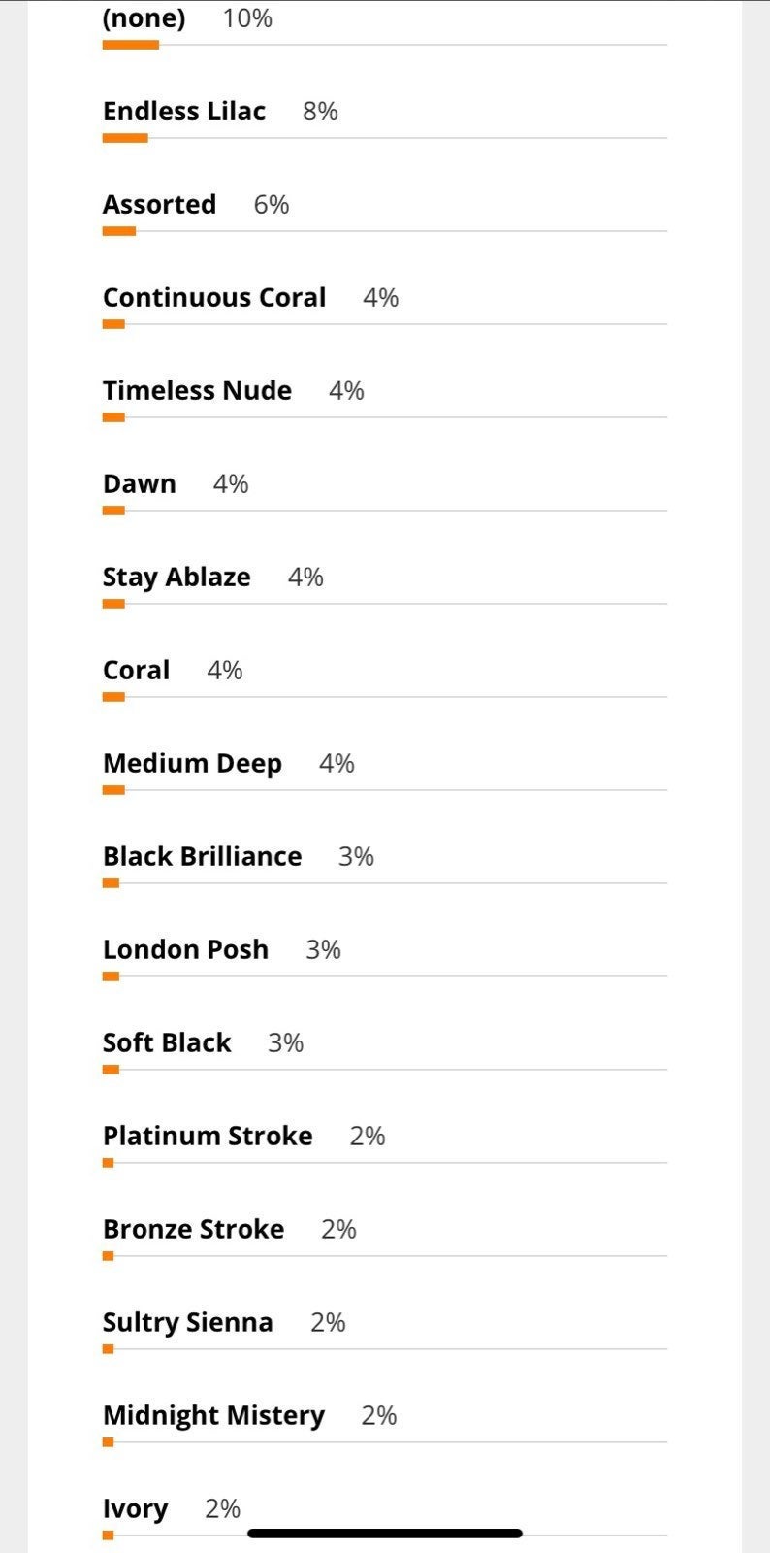The image size is (770, 1553).
Task: Select the Ivory entry
Action: [136, 1509]
